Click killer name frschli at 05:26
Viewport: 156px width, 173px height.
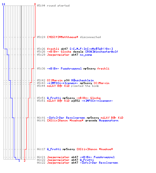tap(53, 49)
